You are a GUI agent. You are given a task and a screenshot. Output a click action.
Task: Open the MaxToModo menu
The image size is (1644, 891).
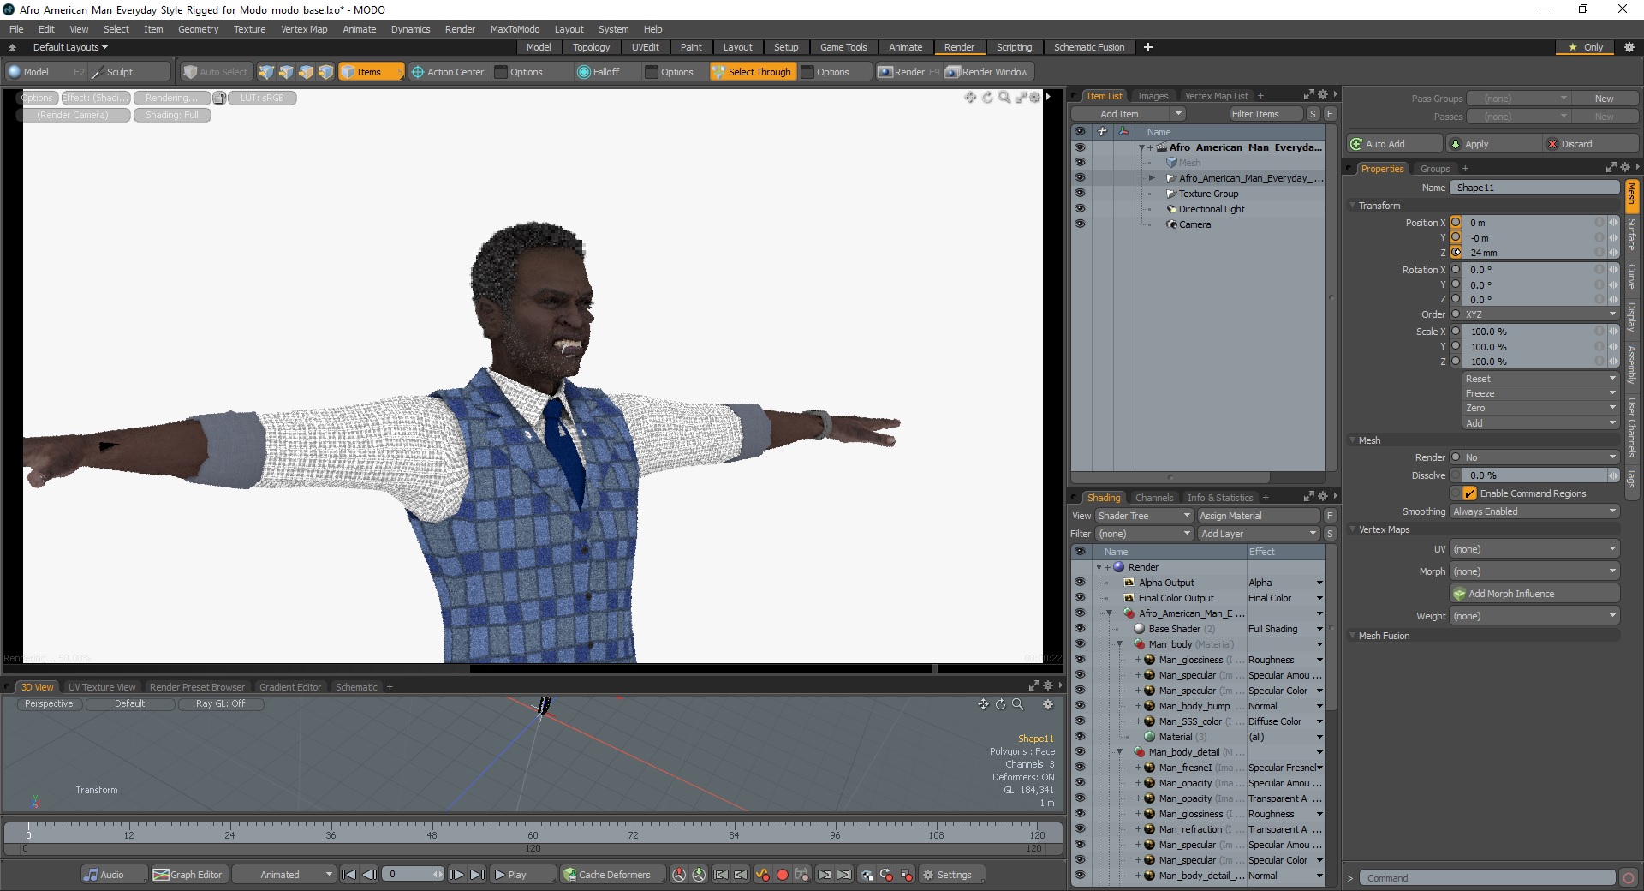515,29
